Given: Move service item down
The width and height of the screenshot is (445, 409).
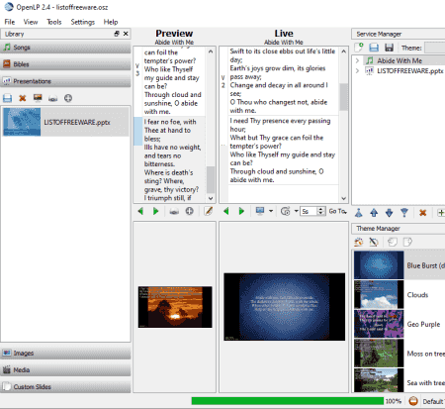Looking at the screenshot, I should (389, 213).
